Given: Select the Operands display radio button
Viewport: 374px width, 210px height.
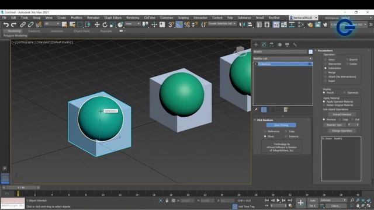Looking at the screenshot, I should coord(344,93).
